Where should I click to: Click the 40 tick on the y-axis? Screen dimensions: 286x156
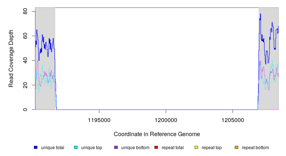tap(26, 60)
